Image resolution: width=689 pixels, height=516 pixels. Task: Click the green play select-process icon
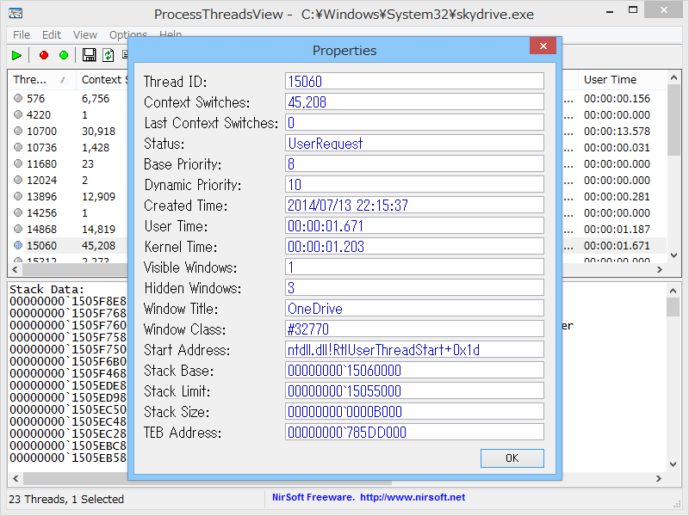click(16, 55)
